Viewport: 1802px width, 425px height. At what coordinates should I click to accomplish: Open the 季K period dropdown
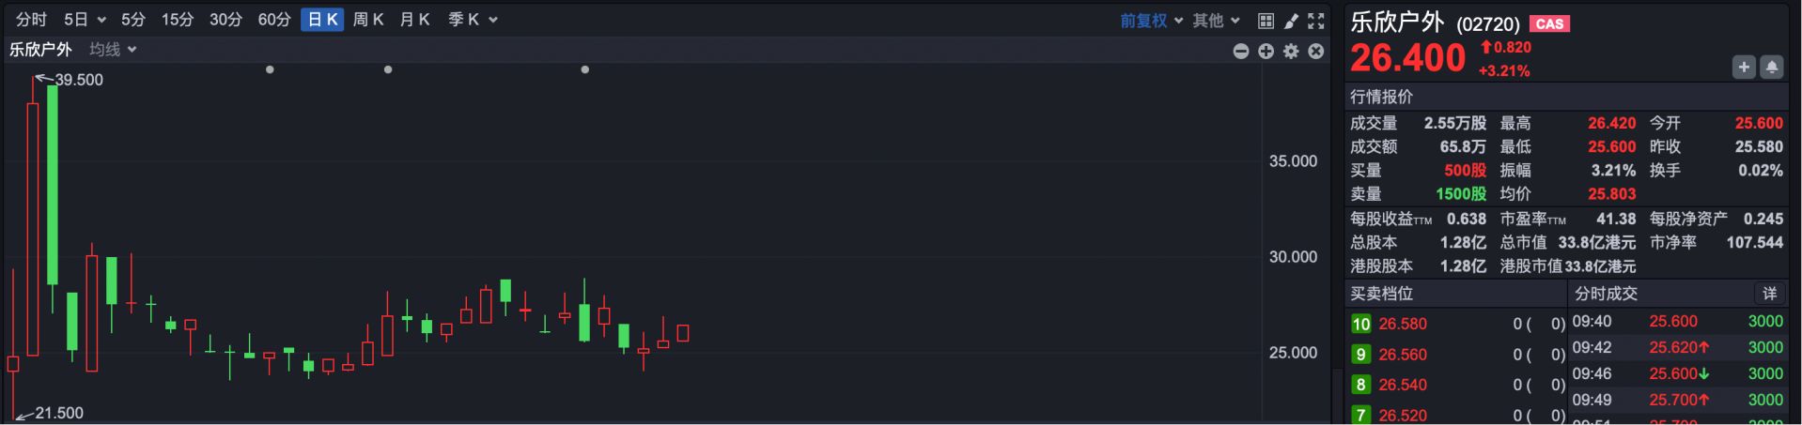tap(473, 20)
